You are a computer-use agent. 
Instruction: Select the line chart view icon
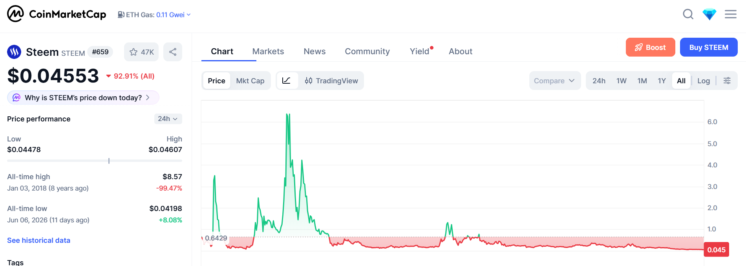(x=287, y=81)
